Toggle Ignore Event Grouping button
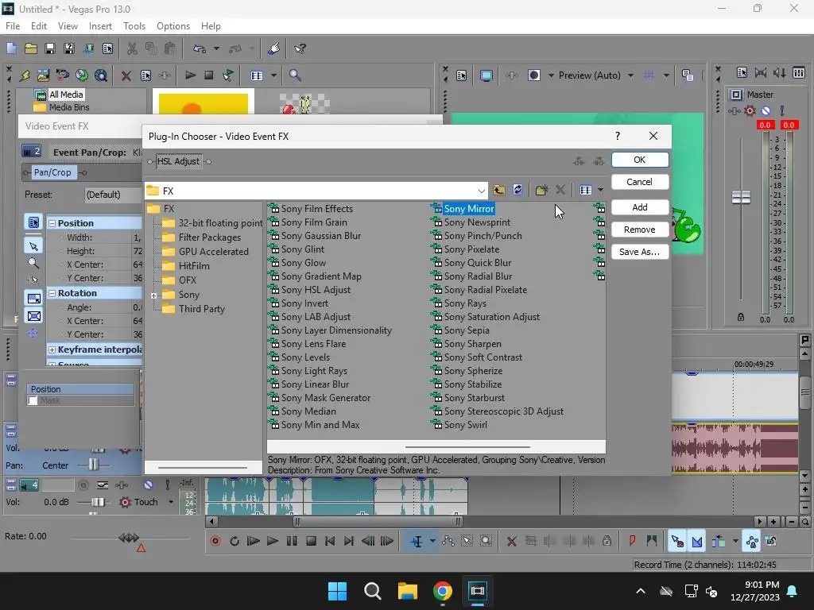The height and width of the screenshot is (610, 814). (x=771, y=541)
